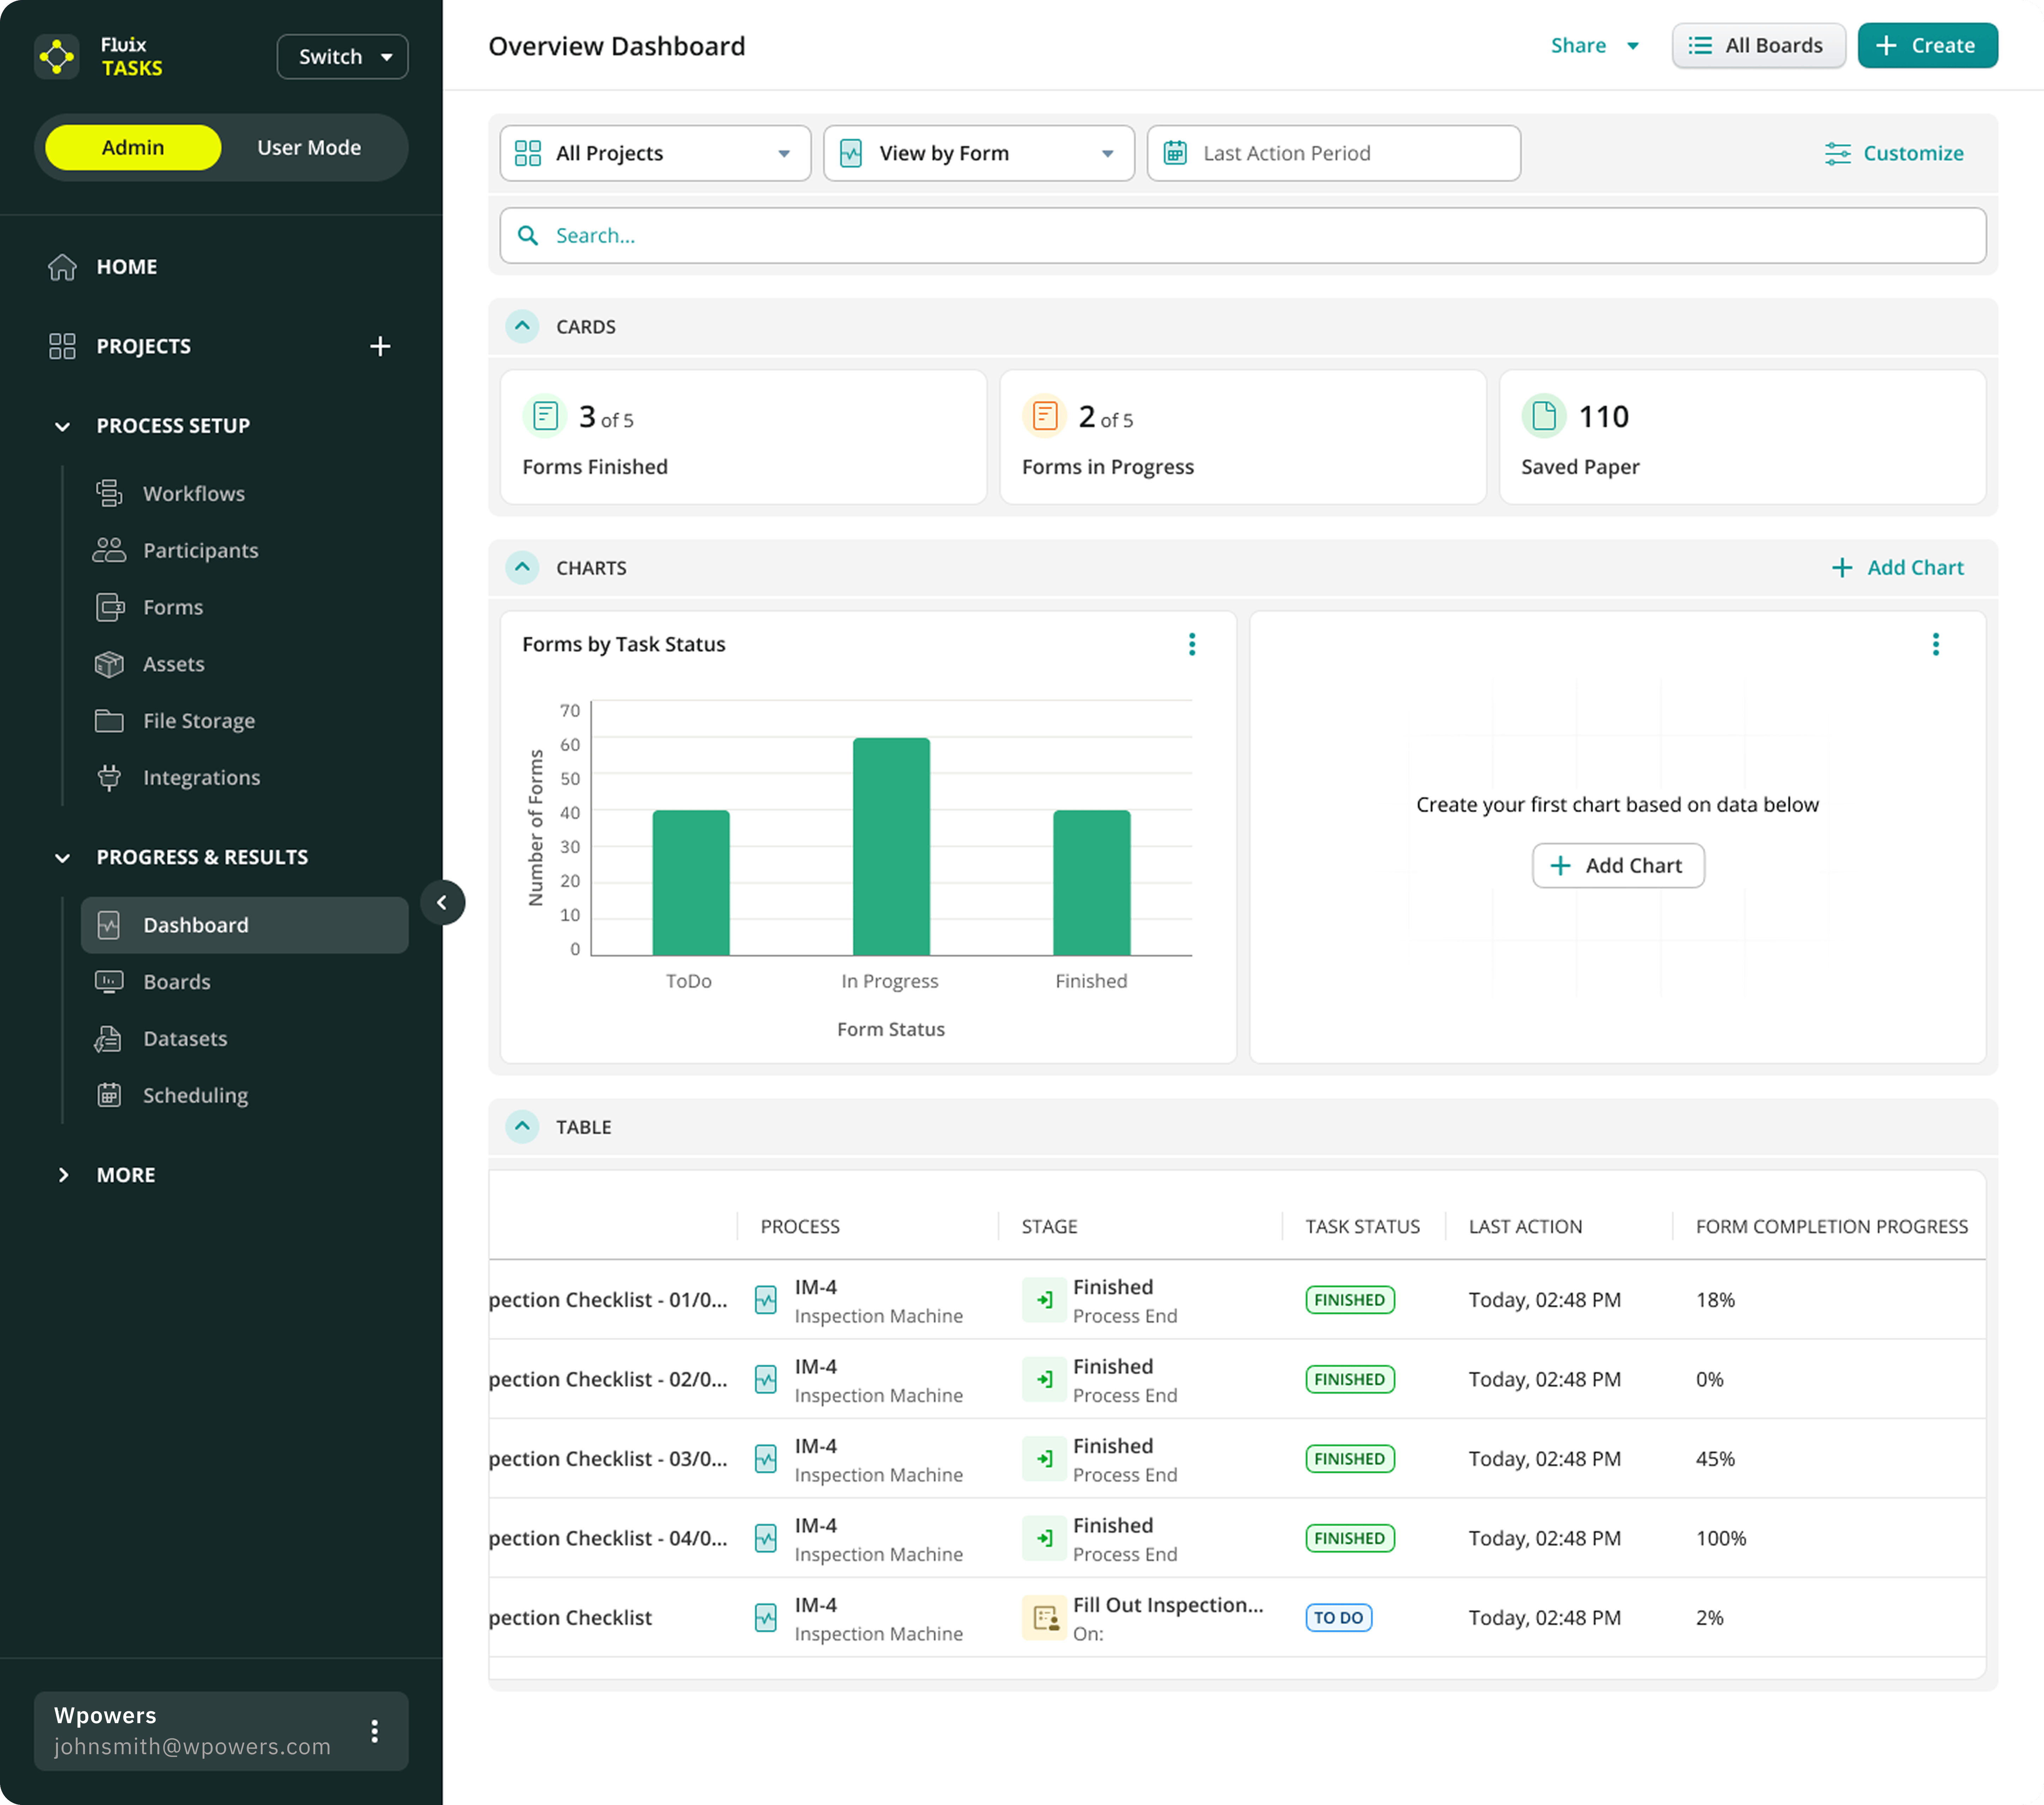Select Dashboard in sidebar
Screen dimensions: 2044x1805
click(x=245, y=925)
